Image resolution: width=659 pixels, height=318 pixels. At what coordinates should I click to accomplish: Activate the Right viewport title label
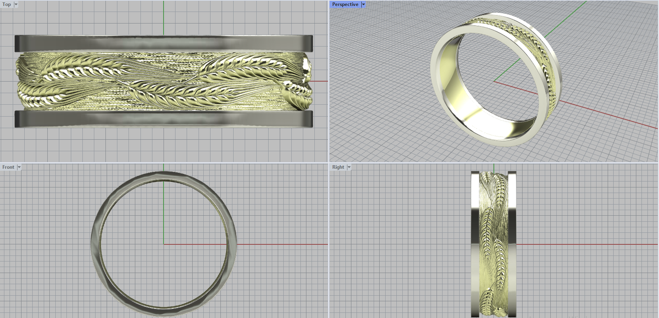(x=338, y=167)
